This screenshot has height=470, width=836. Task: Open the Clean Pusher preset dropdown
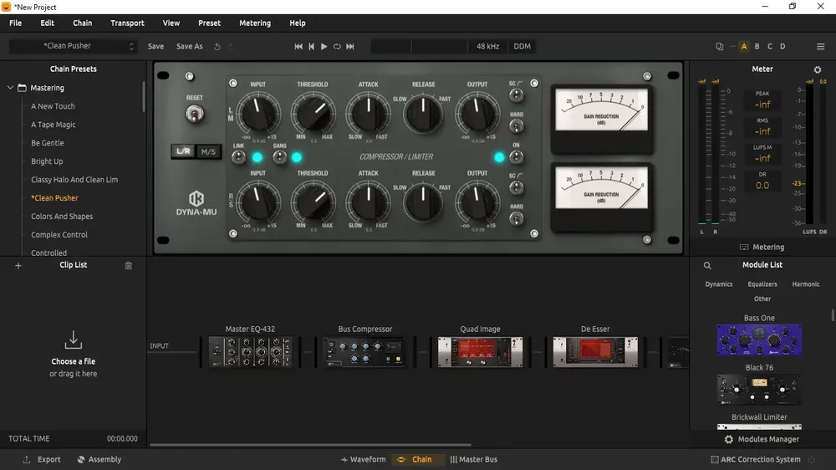click(x=73, y=46)
